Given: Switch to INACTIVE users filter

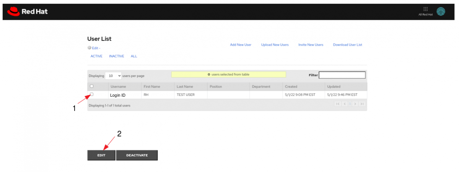Looking at the screenshot, I should coord(116,56).
